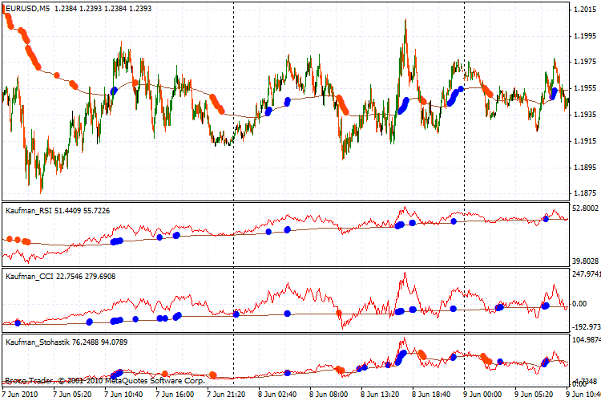Click the 1.1915 price axis label

point(584,140)
